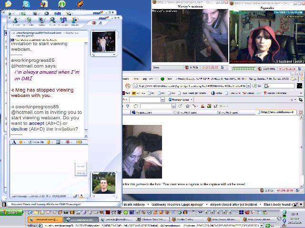The image size is (305, 228).
Task: Click the Send Files icon in chat toolbar
Action: click(x=29, y=21)
